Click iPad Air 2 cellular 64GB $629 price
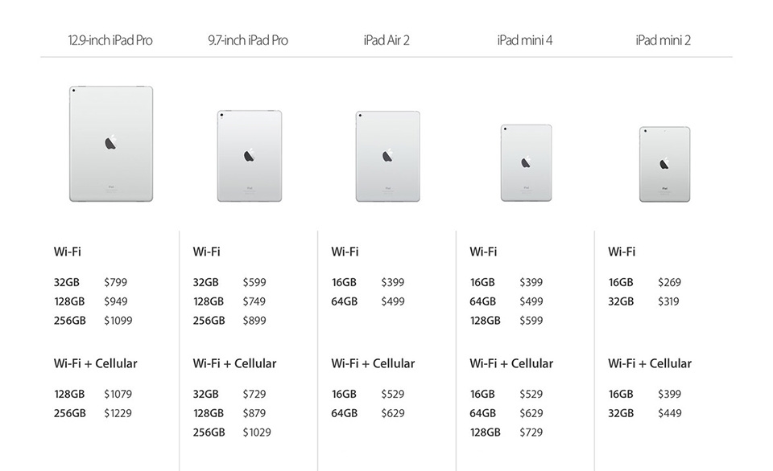This screenshot has height=471, width=773. pyautogui.click(x=392, y=413)
